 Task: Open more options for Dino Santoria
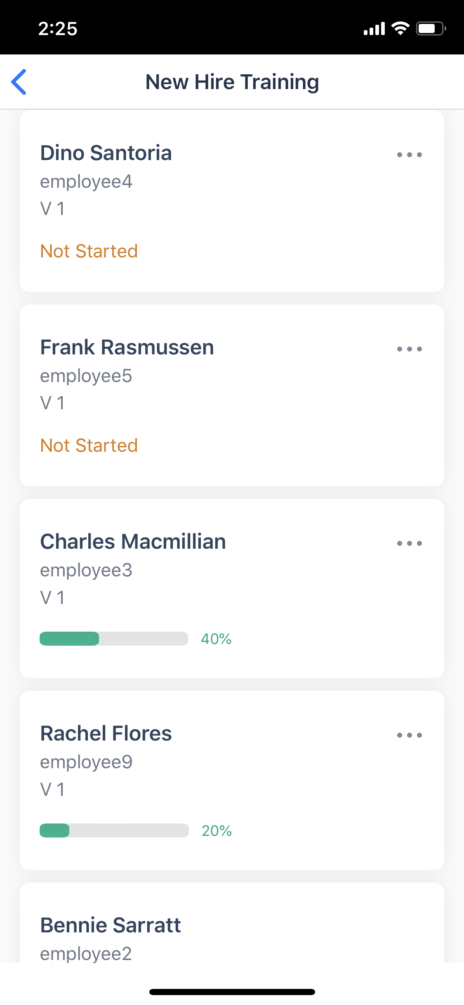pos(409,155)
